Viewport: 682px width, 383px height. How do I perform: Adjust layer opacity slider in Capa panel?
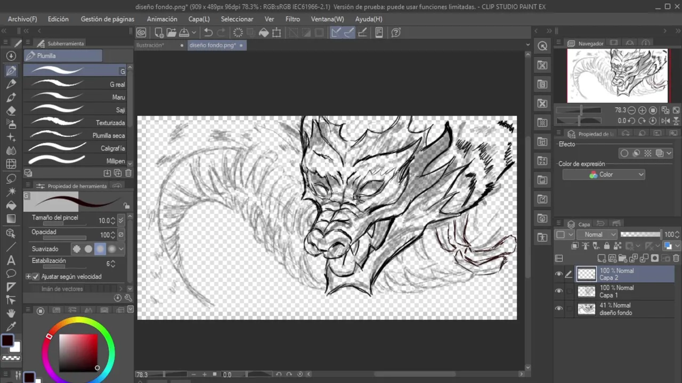click(x=640, y=235)
